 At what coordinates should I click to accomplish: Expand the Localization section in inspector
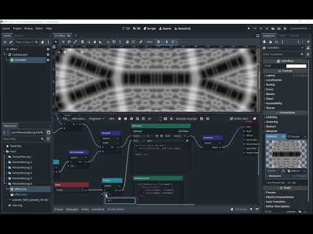(274, 80)
